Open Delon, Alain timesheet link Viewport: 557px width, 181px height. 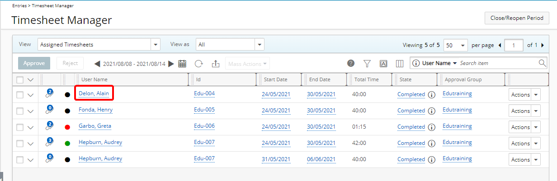(x=94, y=93)
